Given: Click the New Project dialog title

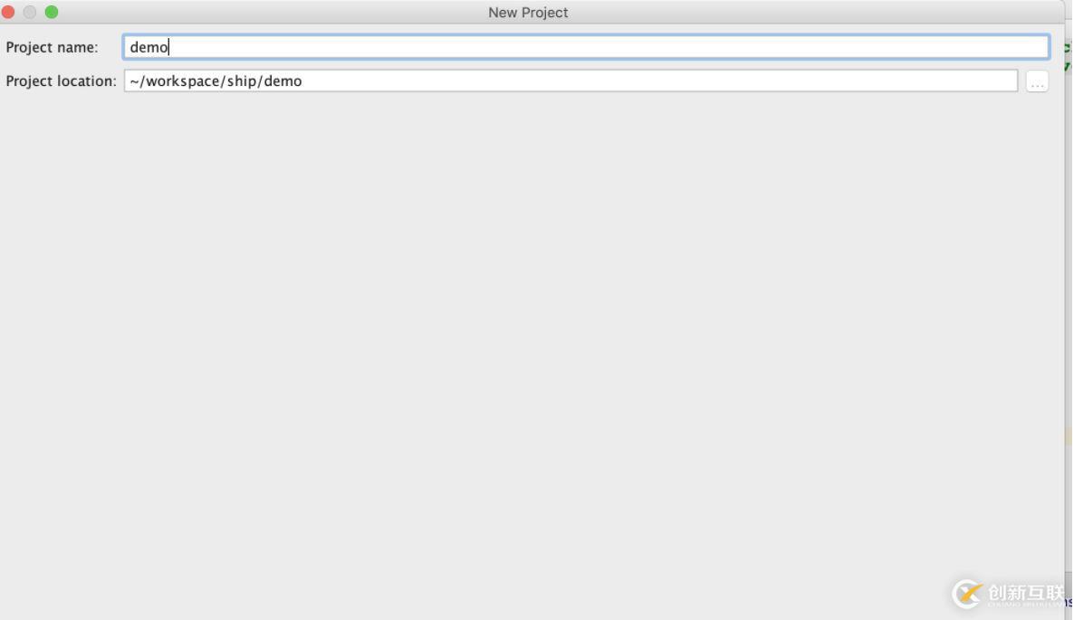Looking at the screenshot, I should click(528, 12).
